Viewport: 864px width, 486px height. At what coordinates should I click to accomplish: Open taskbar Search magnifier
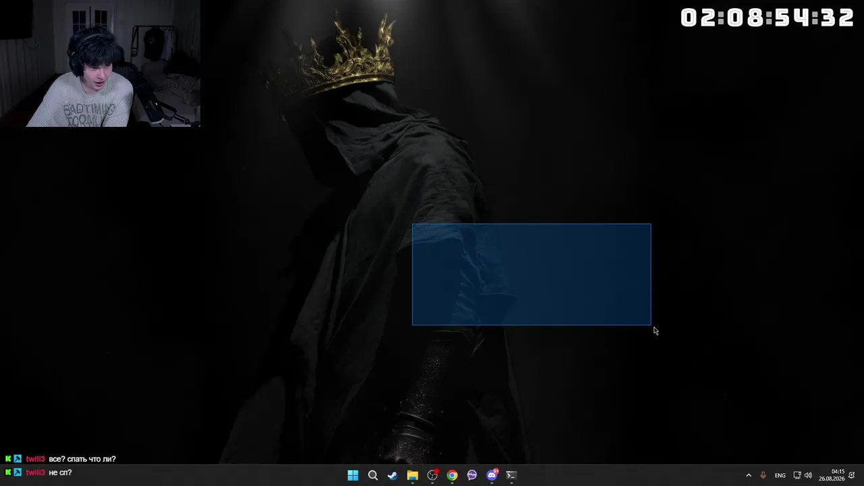pos(373,475)
